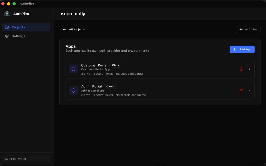This screenshot has width=266, height=166.
Task: Click the yellow minimize window button
Action: click(9, 4)
